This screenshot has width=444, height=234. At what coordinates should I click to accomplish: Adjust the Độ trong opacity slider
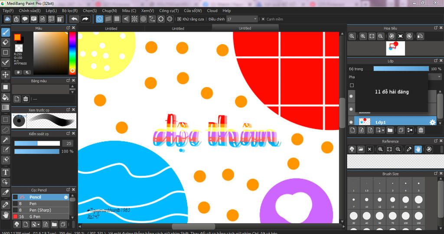point(401,69)
